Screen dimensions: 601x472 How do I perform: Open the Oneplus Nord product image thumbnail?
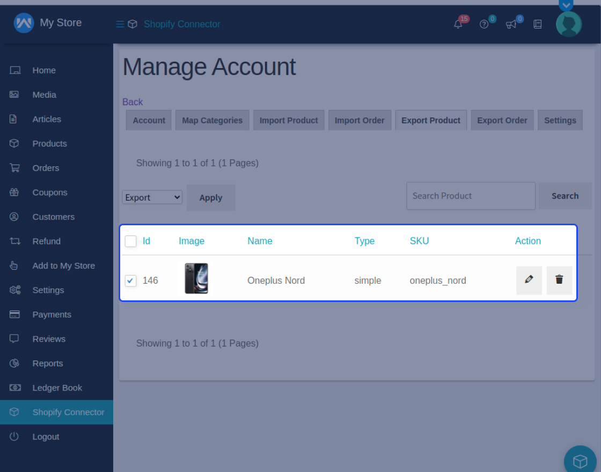[x=195, y=278]
